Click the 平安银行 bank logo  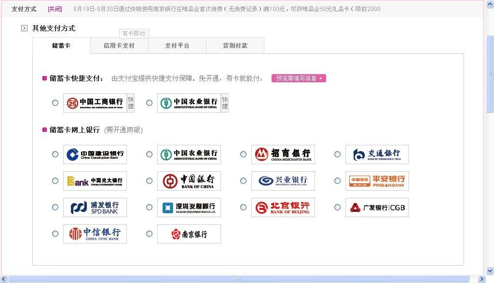point(377,180)
